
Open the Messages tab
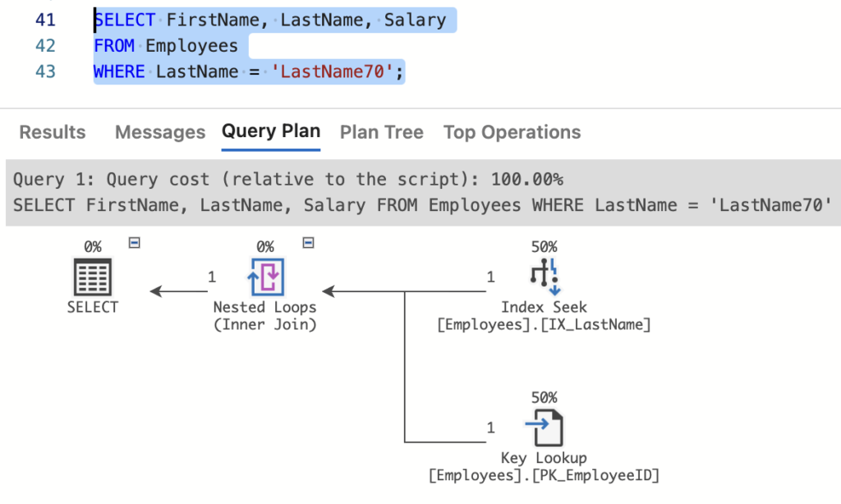click(x=160, y=132)
